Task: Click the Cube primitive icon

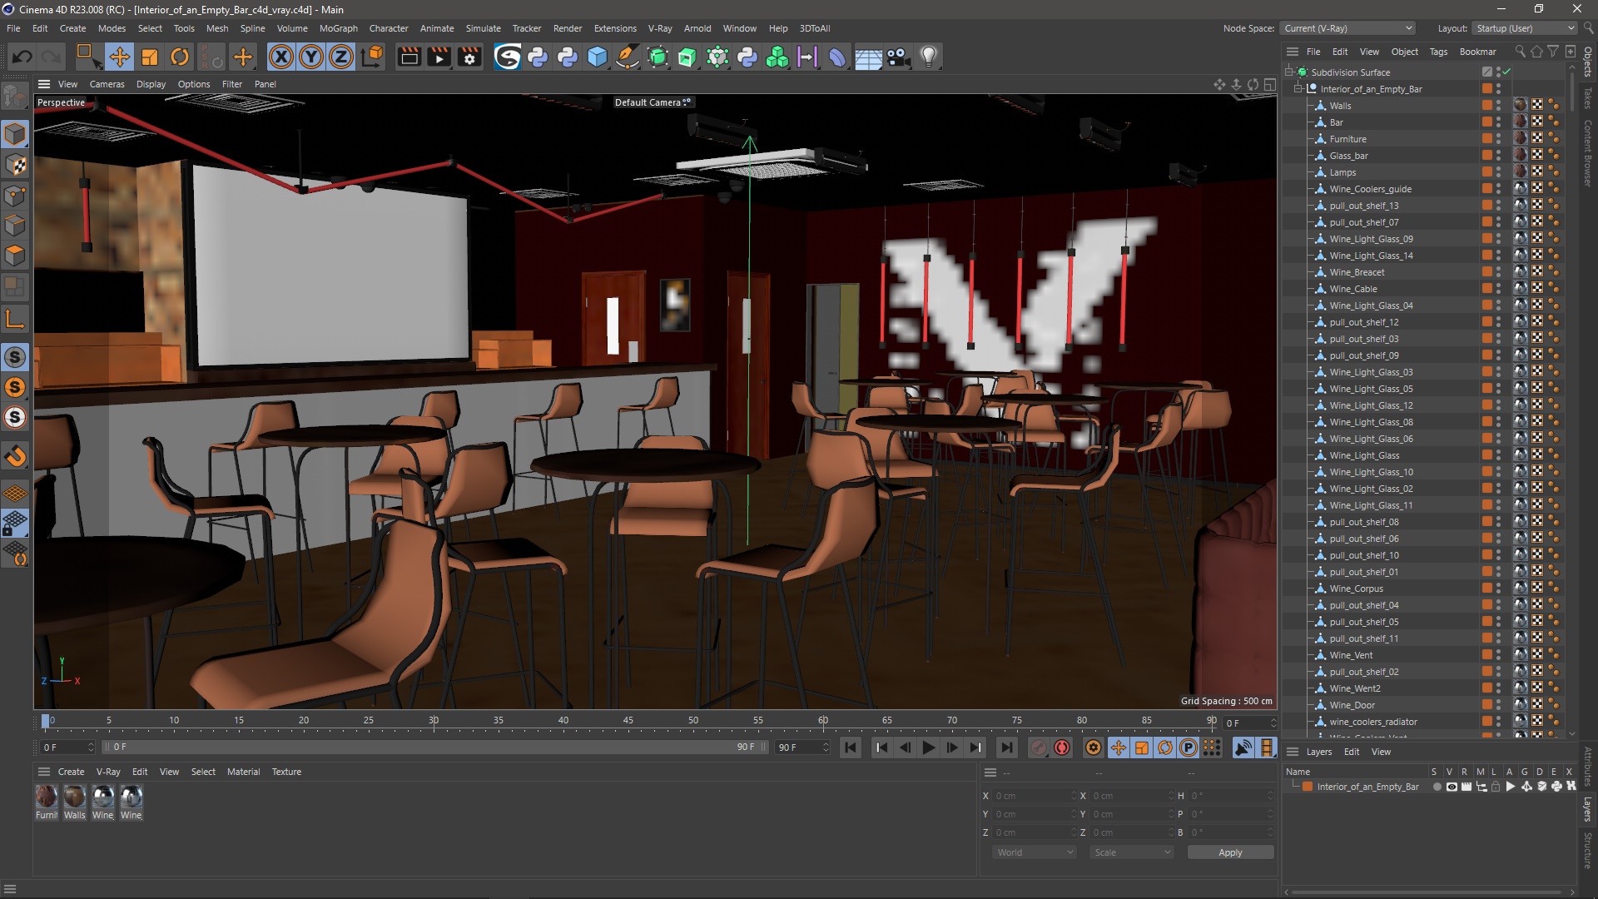Action: click(x=597, y=57)
